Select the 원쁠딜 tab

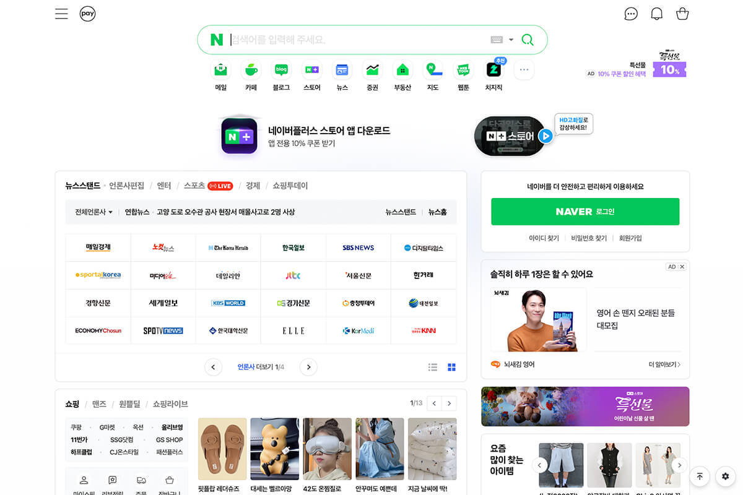pyautogui.click(x=129, y=404)
